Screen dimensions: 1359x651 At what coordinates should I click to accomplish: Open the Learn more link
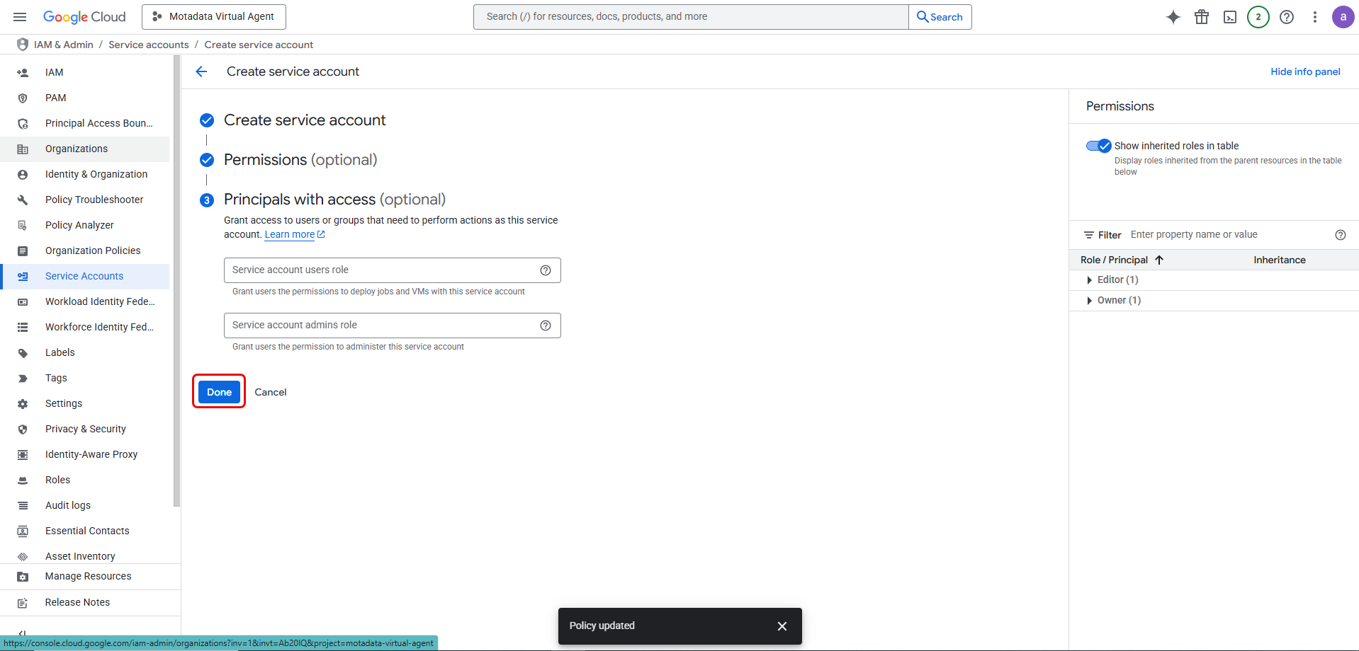tap(291, 234)
